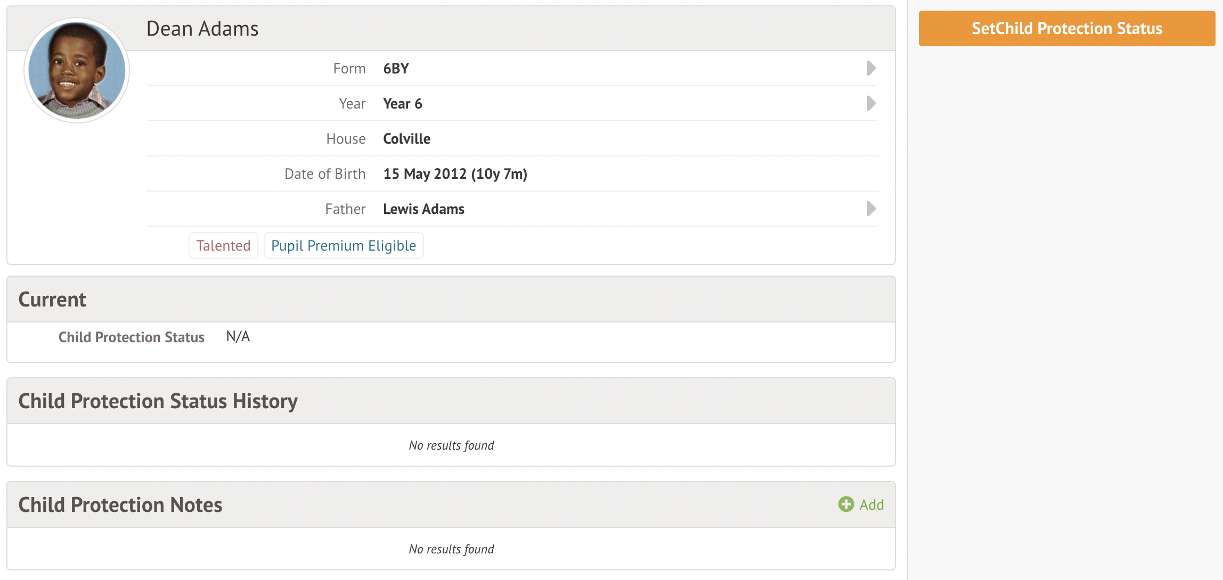Screen dimensions: 1223x580
Task: Select the Talented tag
Action: point(223,245)
